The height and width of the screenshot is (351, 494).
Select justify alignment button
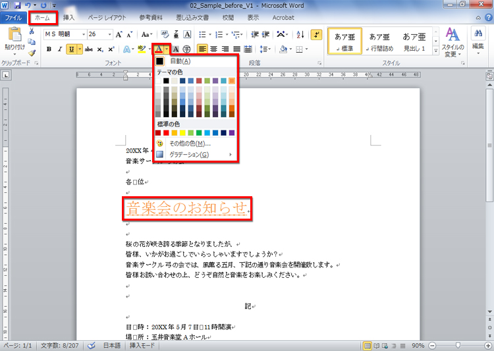point(236,49)
